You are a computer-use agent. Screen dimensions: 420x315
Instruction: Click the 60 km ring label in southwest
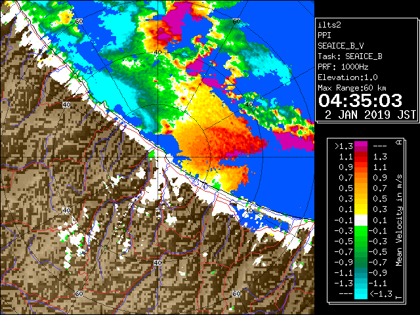[79, 293]
